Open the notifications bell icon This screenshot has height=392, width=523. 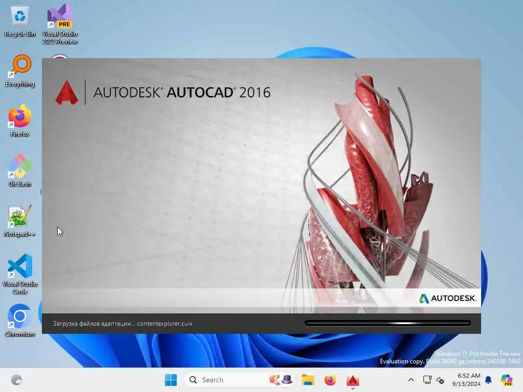coord(488,380)
